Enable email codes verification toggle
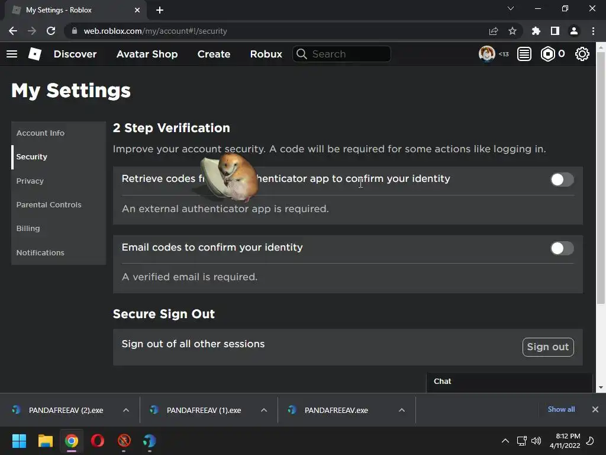 562,248
